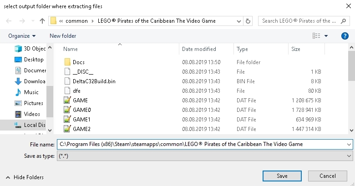Image resolution: width=355 pixels, height=186 pixels.
Task: Select the DeltaC32Build.bin file icon
Action: (x=67, y=81)
